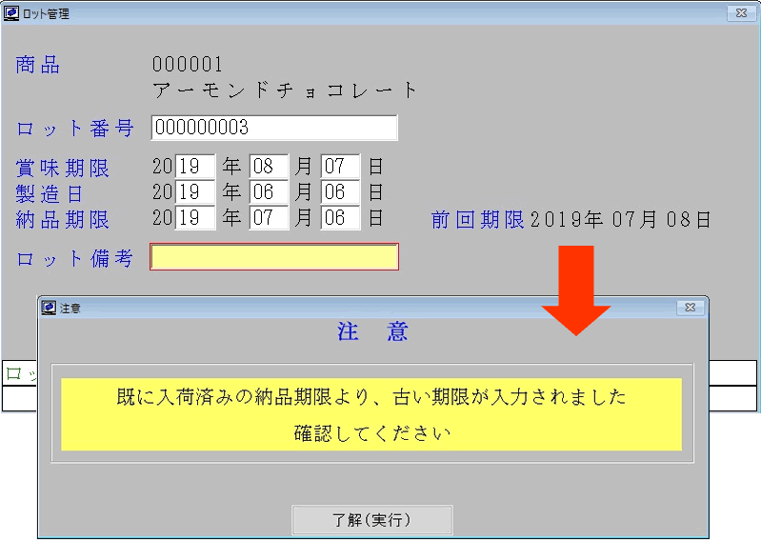Select the 製造日 year field
The image size is (761, 540).
click(x=195, y=193)
